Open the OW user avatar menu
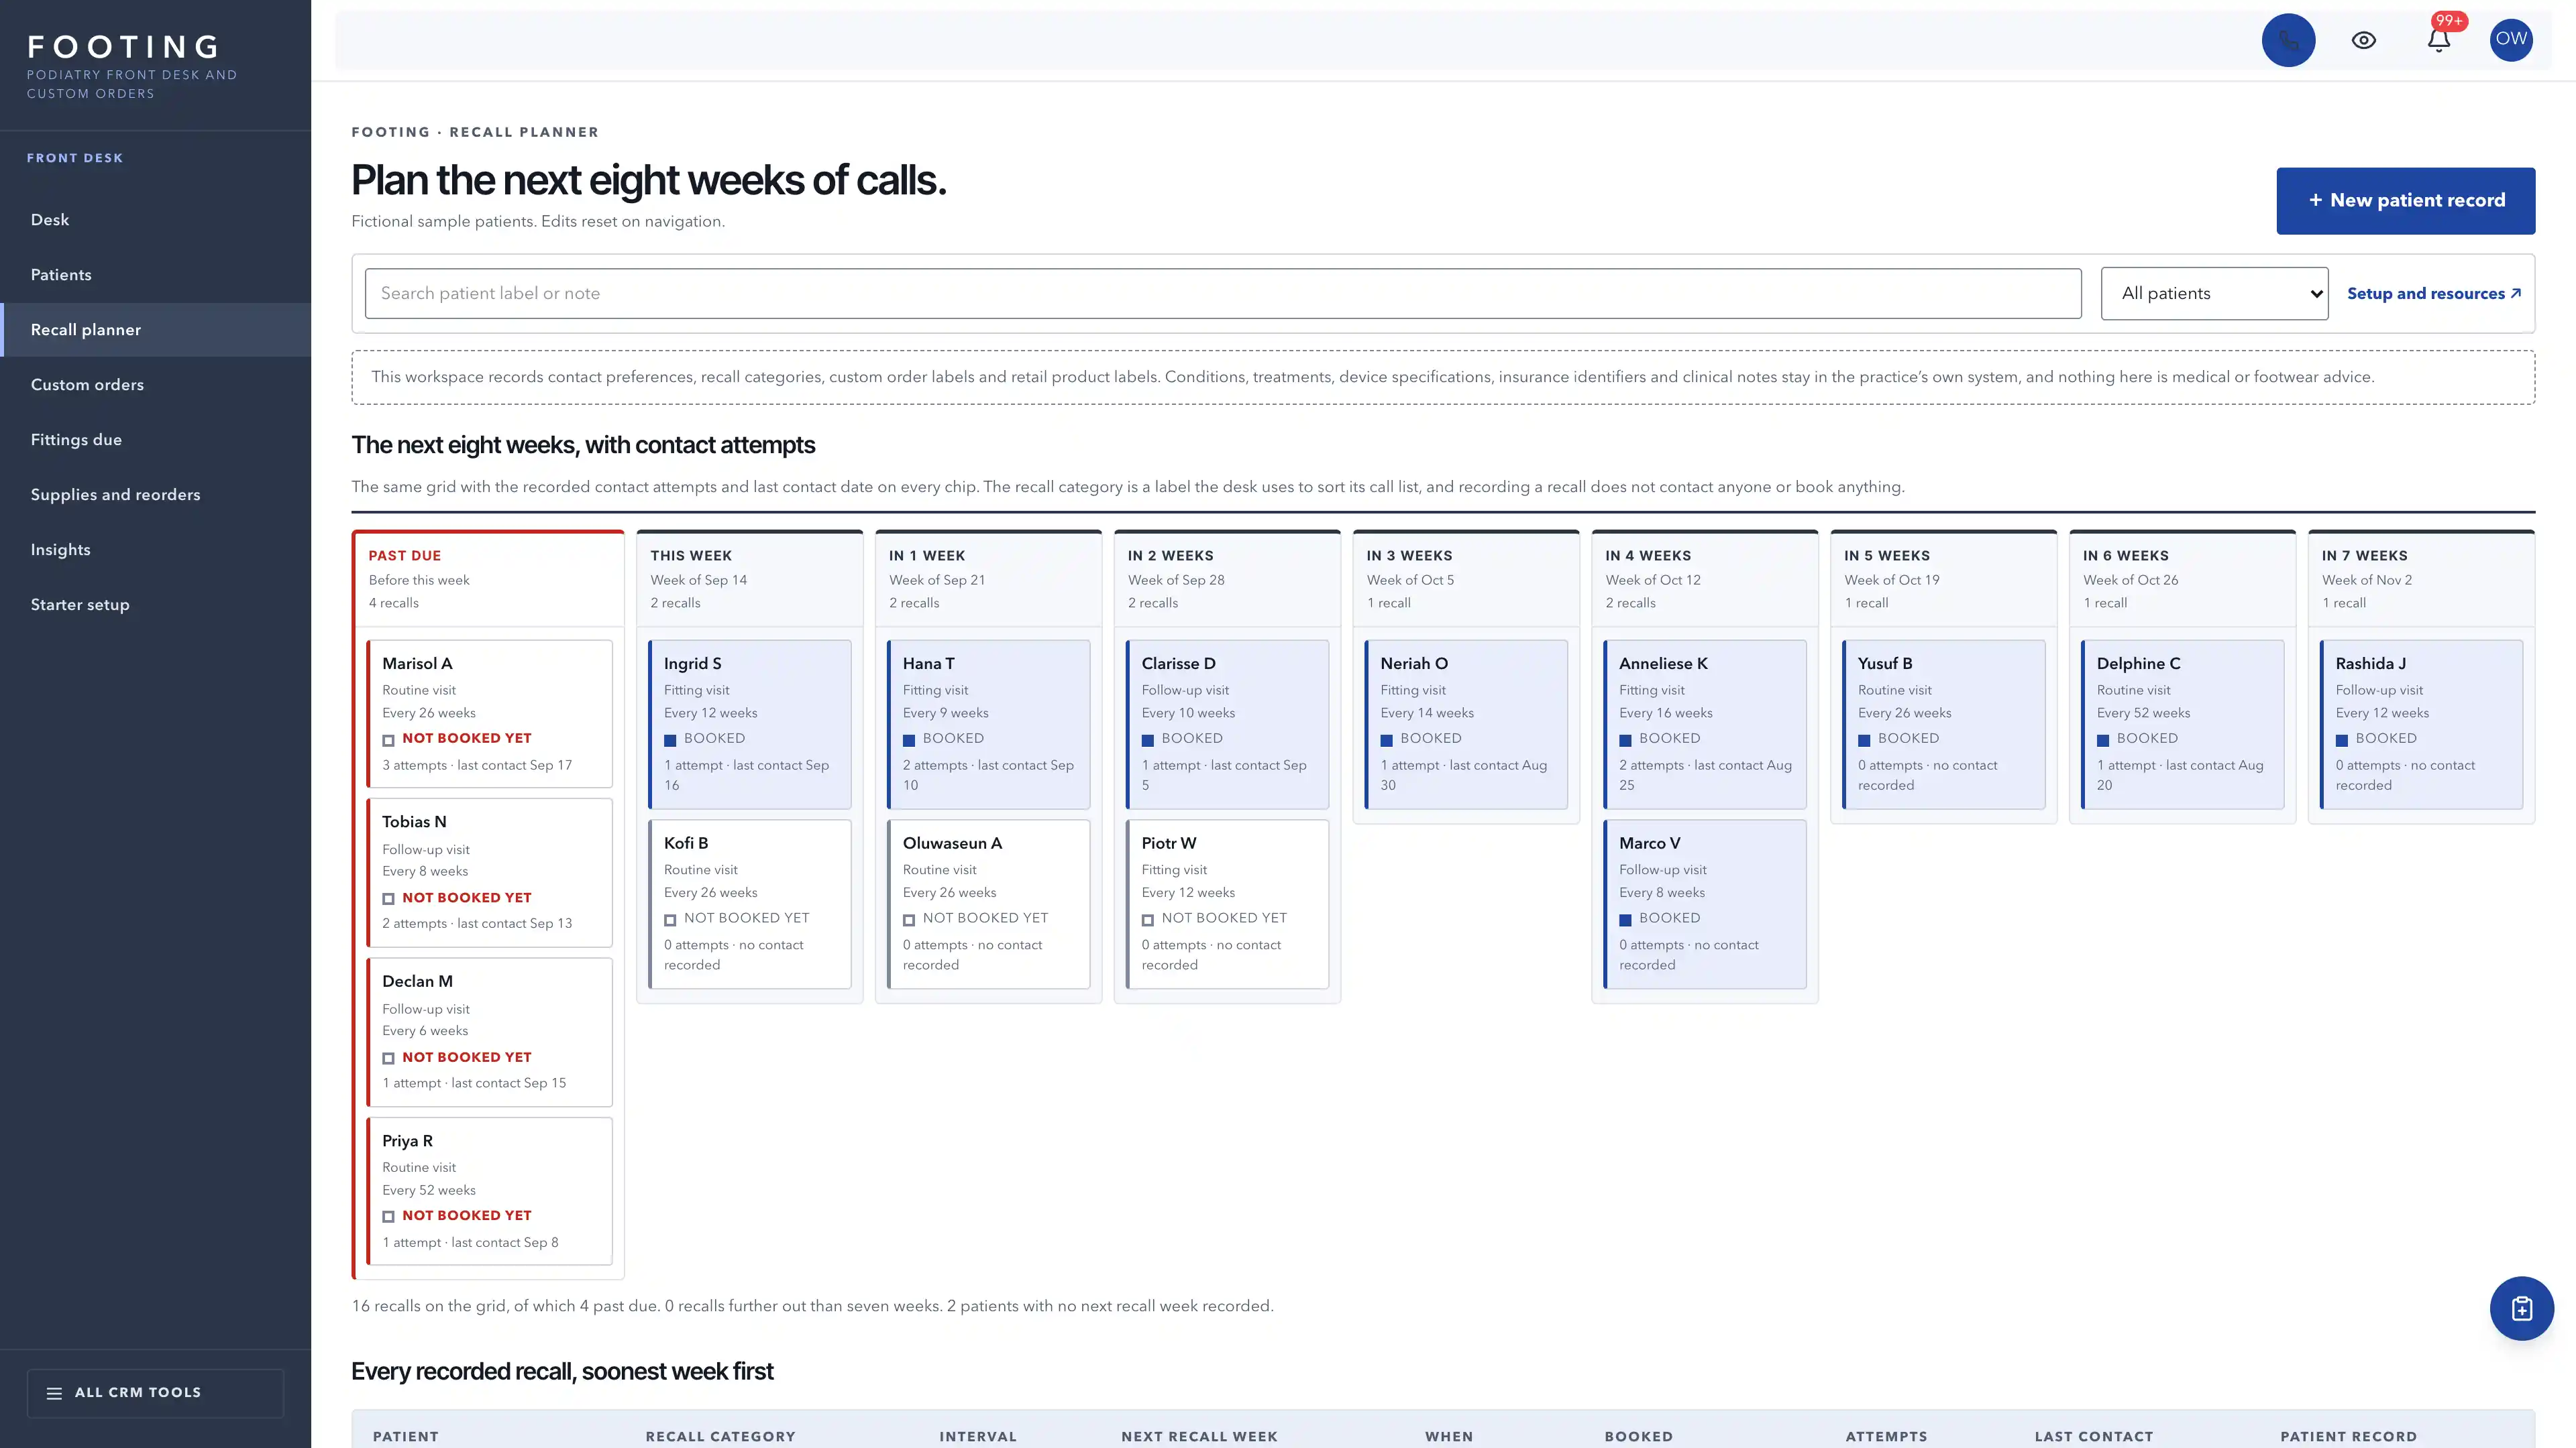The image size is (2576, 1448). [x=2511, y=40]
